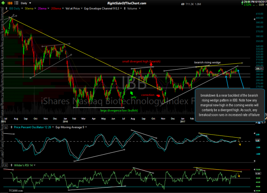
Task: Click the green plus add-indicator icon
Action: point(3,3)
